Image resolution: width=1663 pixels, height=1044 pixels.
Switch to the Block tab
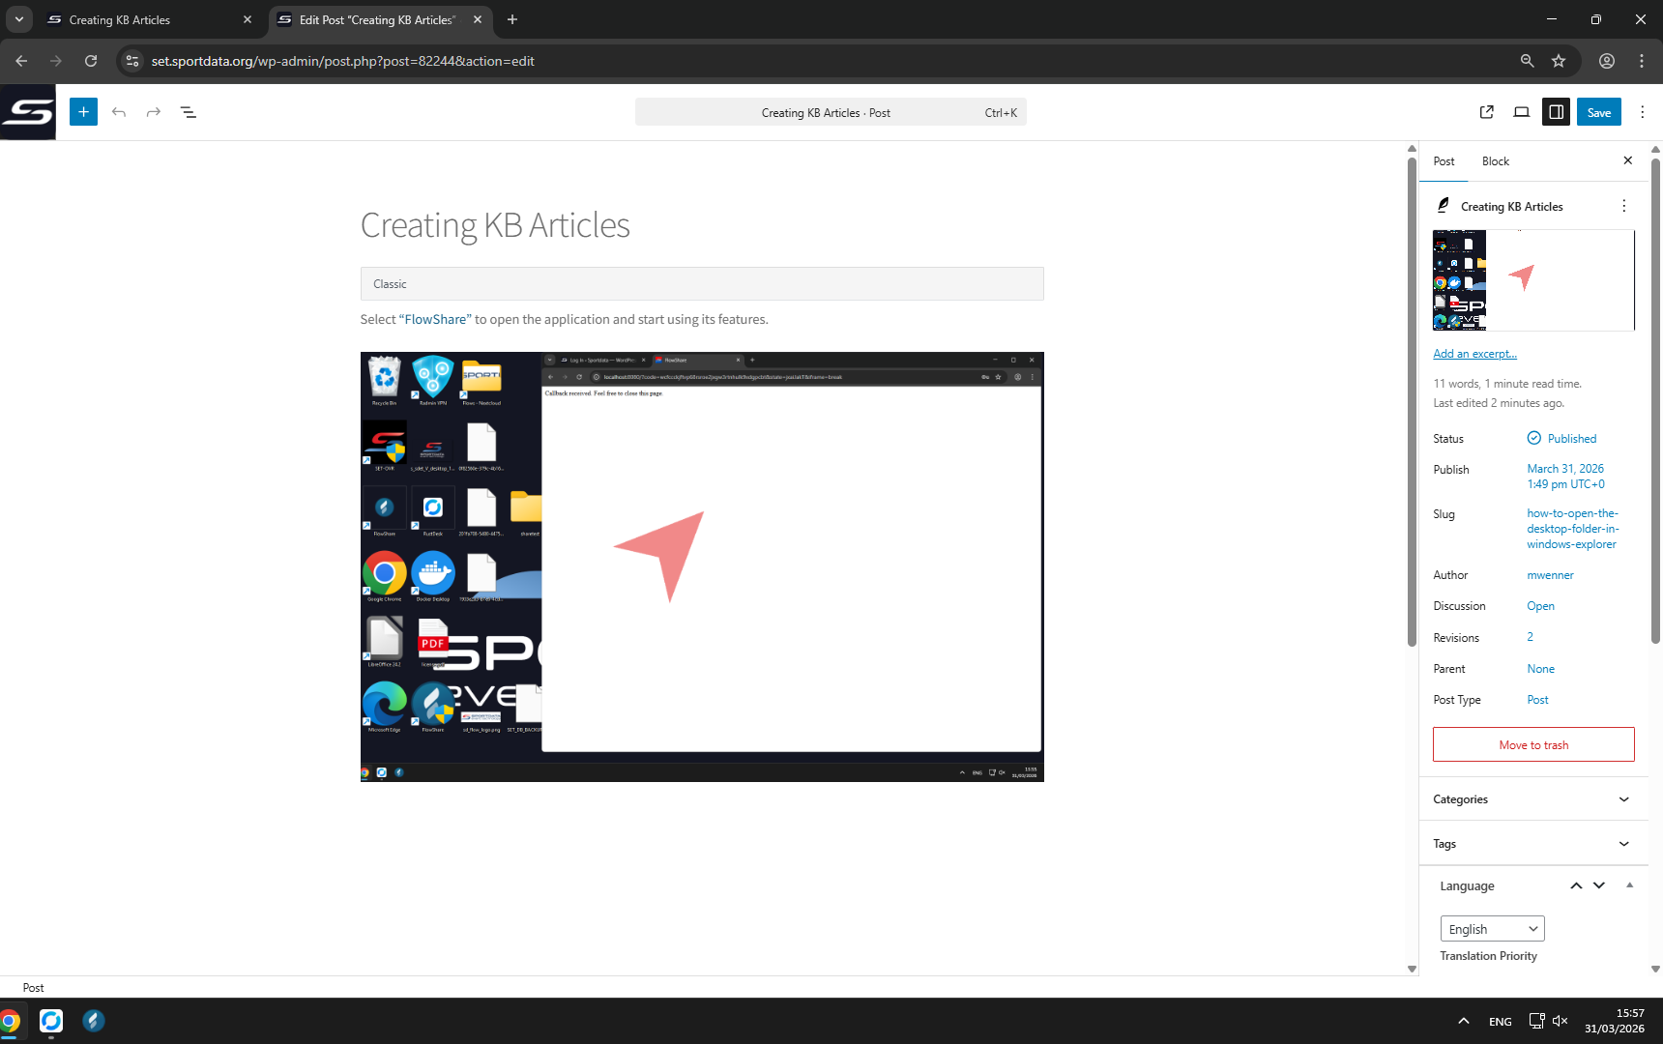pyautogui.click(x=1495, y=161)
